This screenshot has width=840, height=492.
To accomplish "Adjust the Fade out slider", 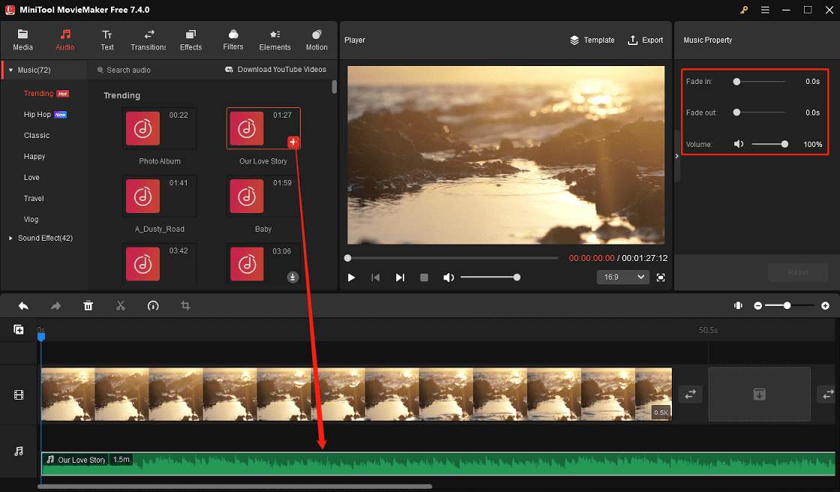I will 760,112.
